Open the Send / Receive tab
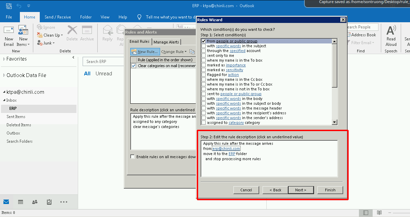410x217 pixels. pos(58,17)
